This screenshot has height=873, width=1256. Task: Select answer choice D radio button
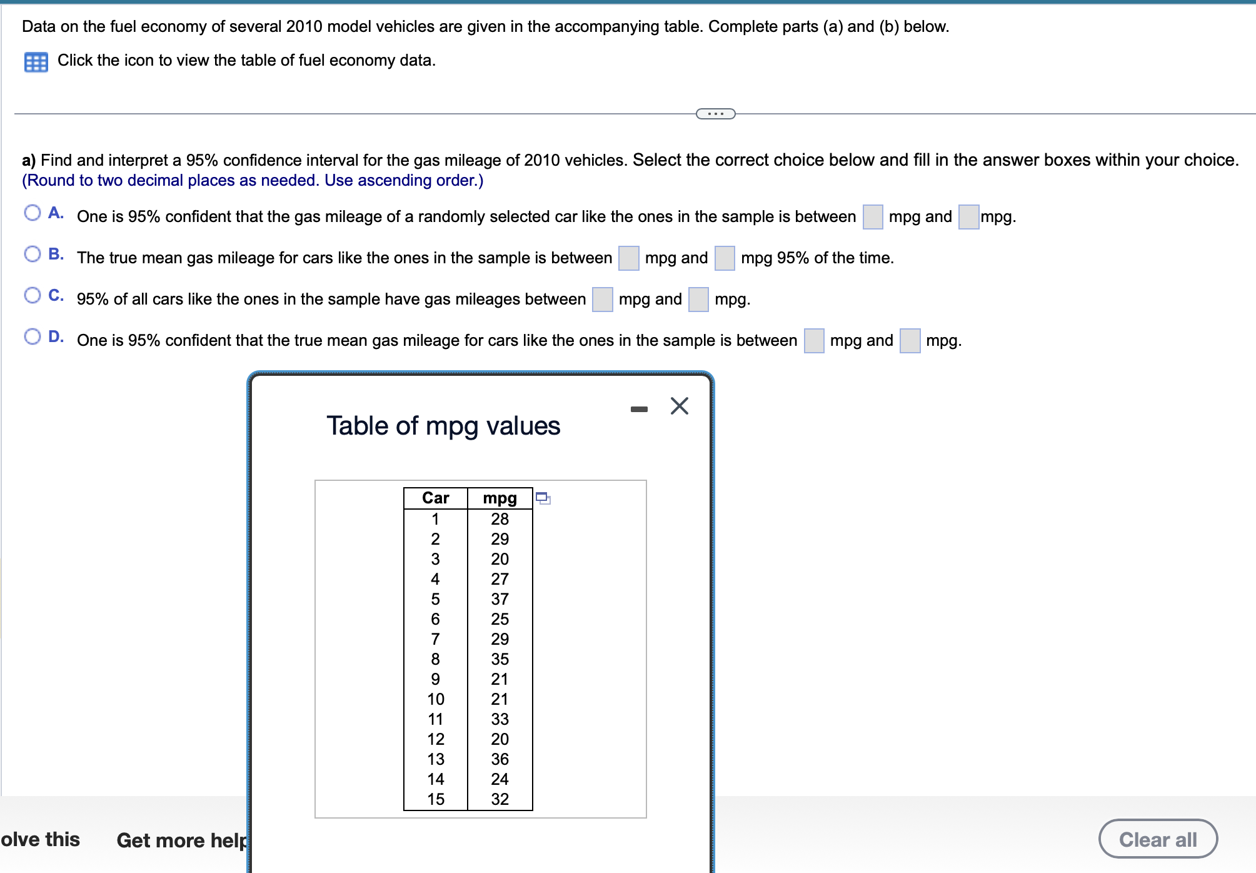[x=31, y=336]
